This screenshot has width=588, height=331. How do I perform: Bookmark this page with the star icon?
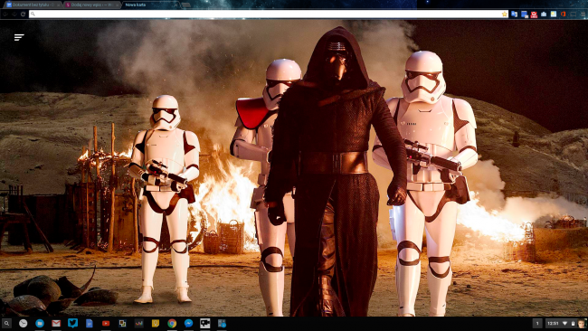point(505,14)
